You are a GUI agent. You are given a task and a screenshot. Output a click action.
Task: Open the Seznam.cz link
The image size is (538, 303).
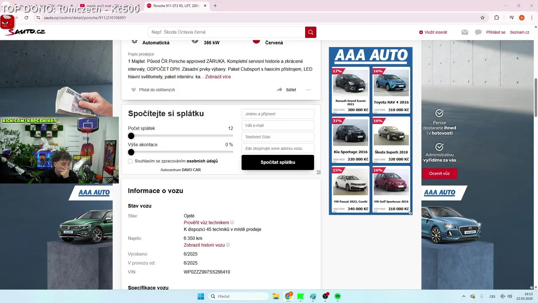pyautogui.click(x=520, y=32)
